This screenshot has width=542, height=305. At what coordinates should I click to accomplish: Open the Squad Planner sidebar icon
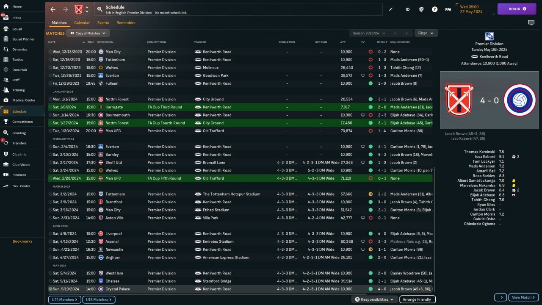(x=6, y=39)
